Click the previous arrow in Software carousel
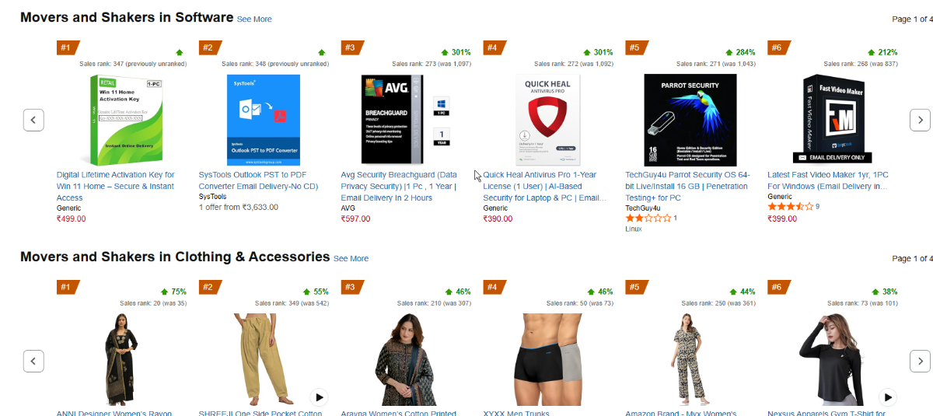The height and width of the screenshot is (416, 933). click(33, 120)
